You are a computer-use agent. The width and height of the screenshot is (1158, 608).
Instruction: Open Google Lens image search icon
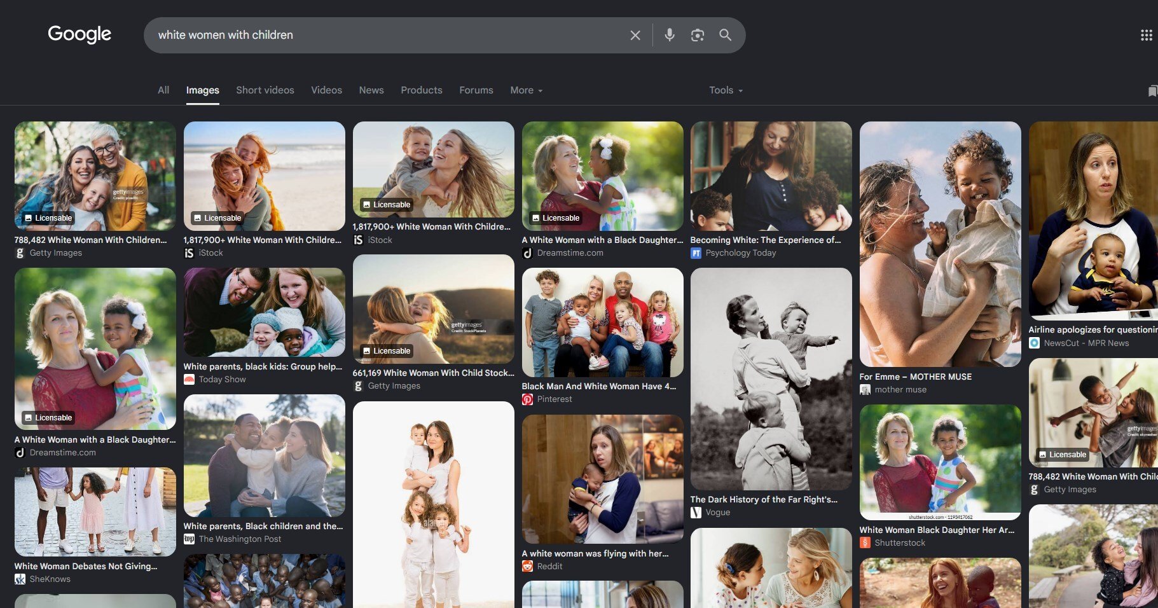click(x=697, y=35)
